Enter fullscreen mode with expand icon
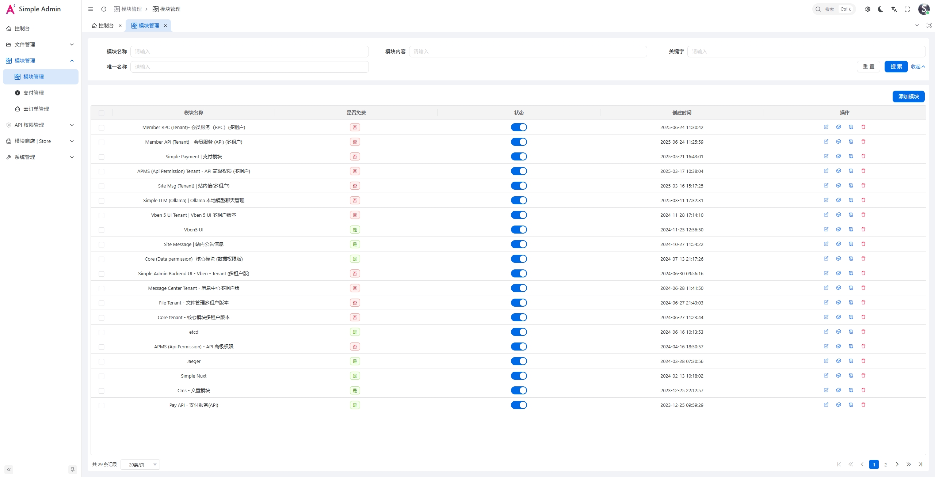Viewport: 935px width, 477px height. 907,9
